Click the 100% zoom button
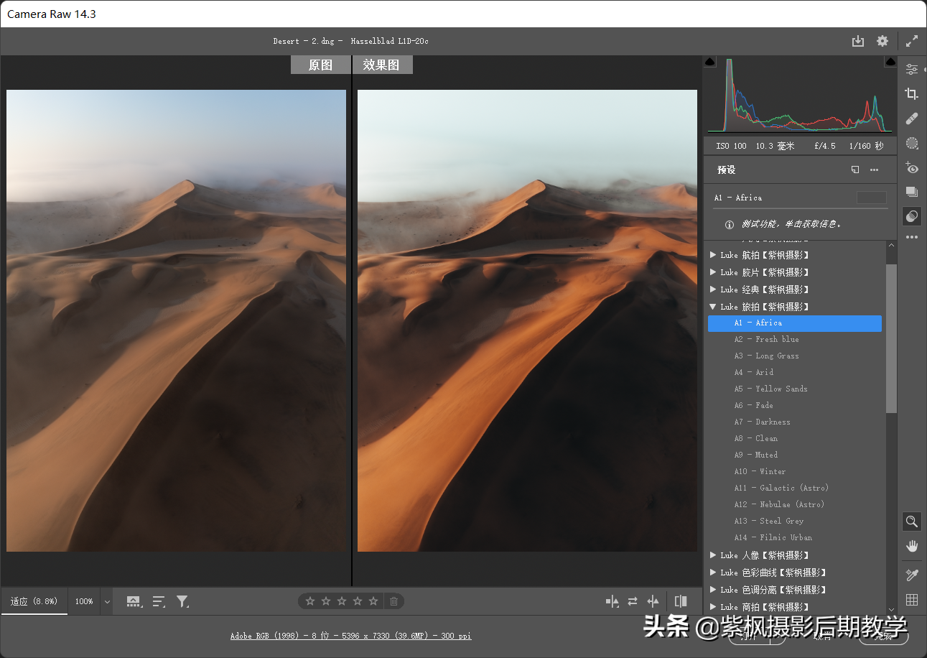The image size is (927, 658). tap(84, 602)
